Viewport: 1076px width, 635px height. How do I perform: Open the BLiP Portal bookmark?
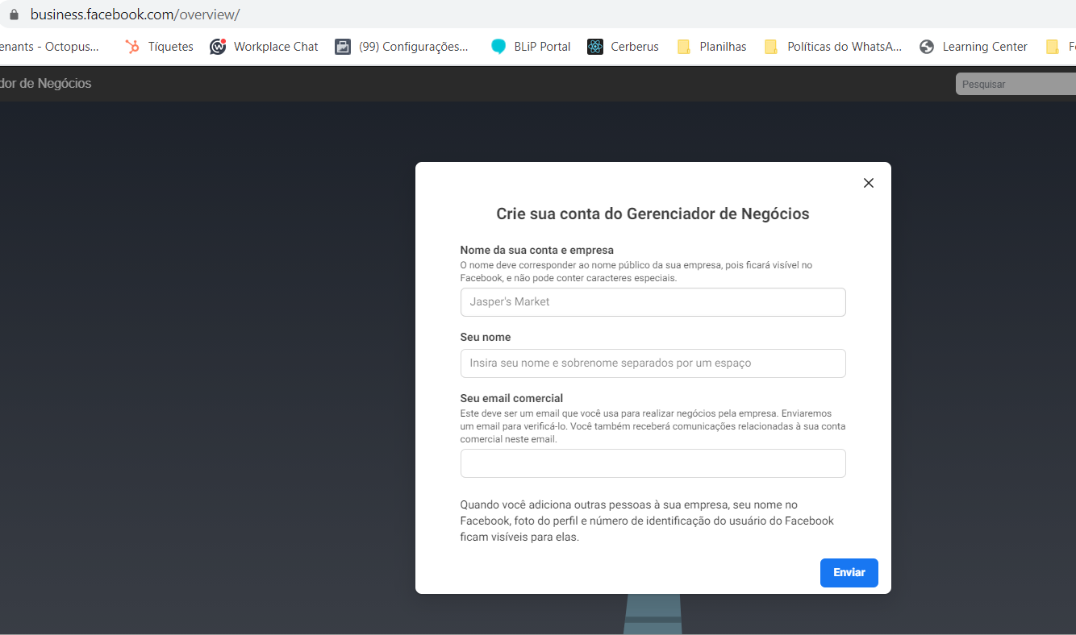(x=531, y=47)
